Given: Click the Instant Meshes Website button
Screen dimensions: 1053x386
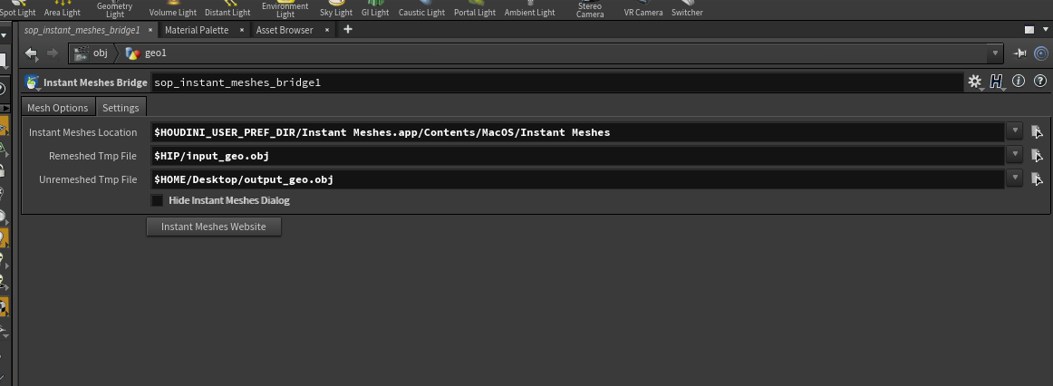Looking at the screenshot, I should 214,227.
